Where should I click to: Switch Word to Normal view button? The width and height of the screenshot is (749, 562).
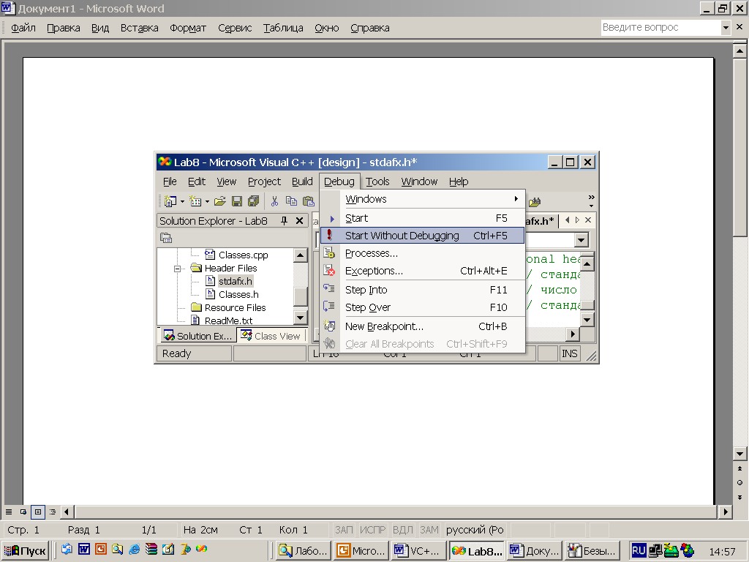coord(9,512)
